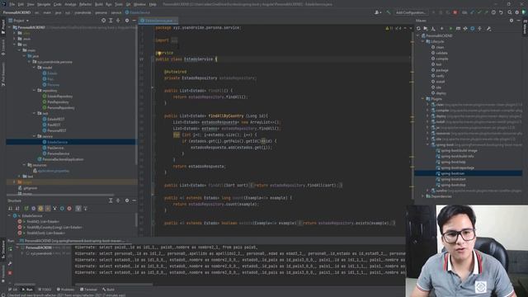Expand the target folder in Project tree

15,181
